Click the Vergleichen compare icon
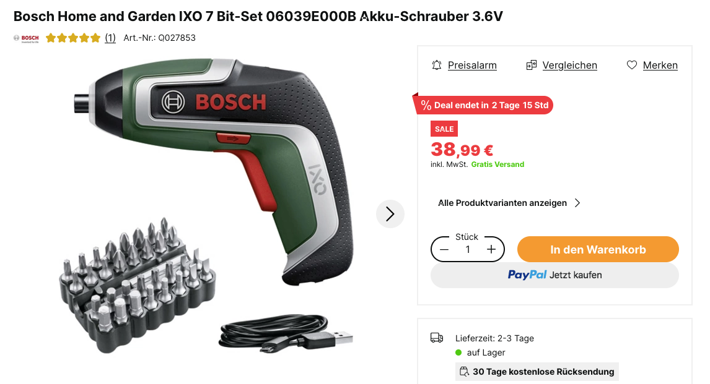This screenshot has width=710, height=384. [531, 65]
